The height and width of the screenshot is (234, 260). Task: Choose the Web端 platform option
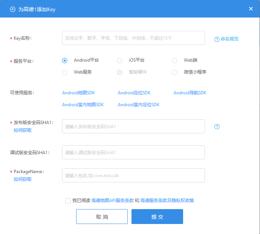click(175, 61)
